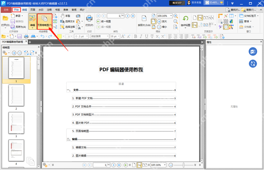
Task: Click the zoom slider in bottom bar
Action: click(184, 165)
